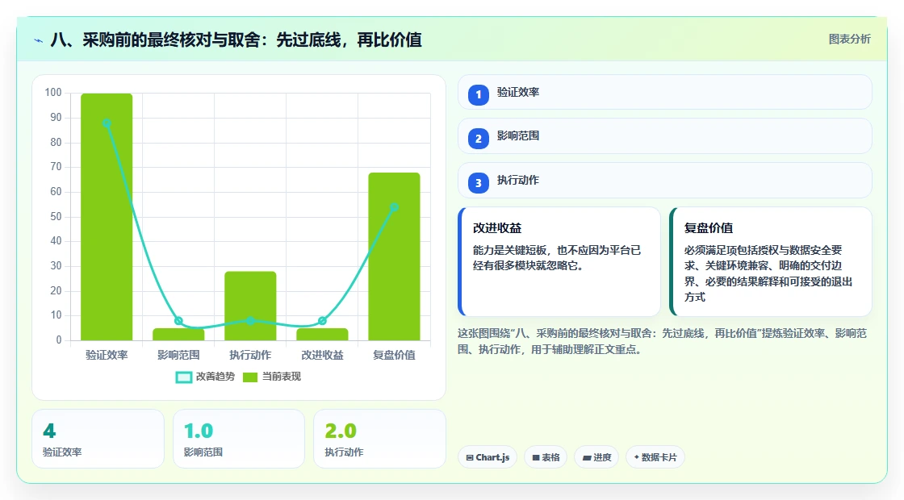904x500 pixels.
Task: Click the icon inside the Chart.js tag
Action: tap(470, 457)
